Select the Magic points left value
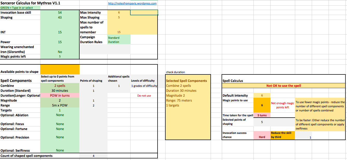 tap(60, 56)
